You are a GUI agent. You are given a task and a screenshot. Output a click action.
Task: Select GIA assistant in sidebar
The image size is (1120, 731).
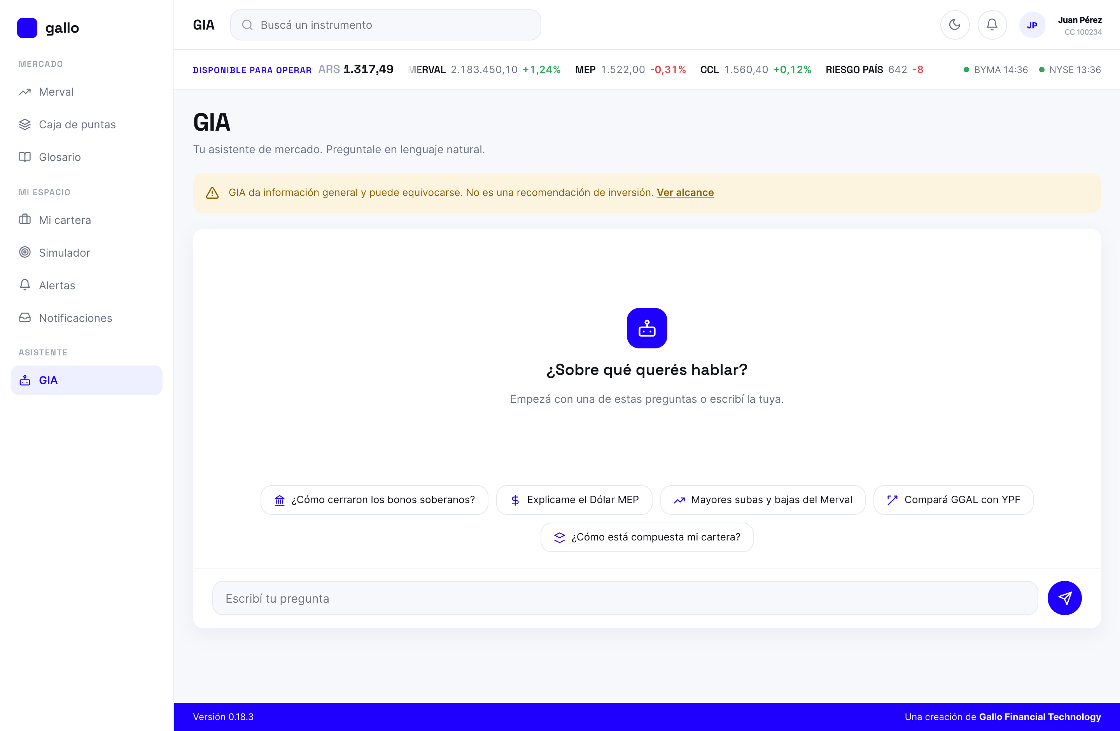(87, 380)
